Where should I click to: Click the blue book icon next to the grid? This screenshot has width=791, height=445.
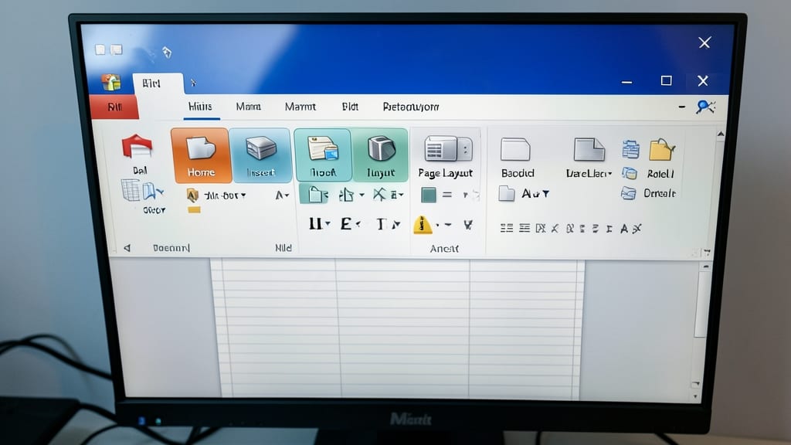point(153,192)
